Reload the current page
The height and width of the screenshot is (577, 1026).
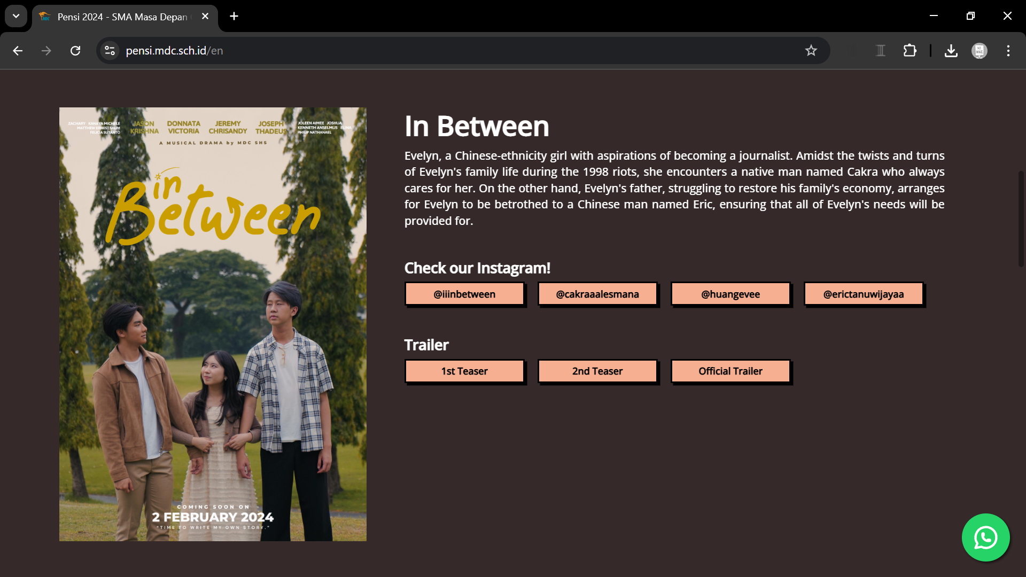point(75,51)
